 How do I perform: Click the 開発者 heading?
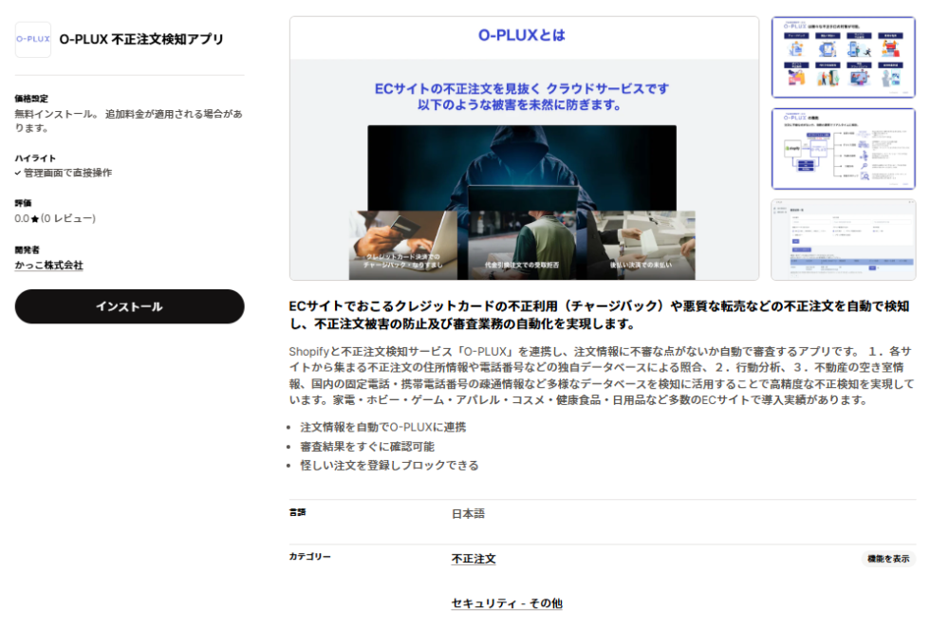(28, 249)
